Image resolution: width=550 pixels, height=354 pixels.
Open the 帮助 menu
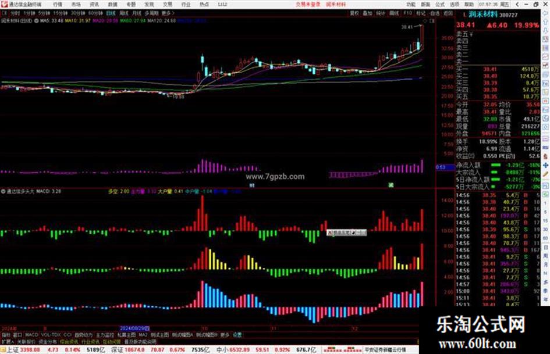tap(469, 5)
